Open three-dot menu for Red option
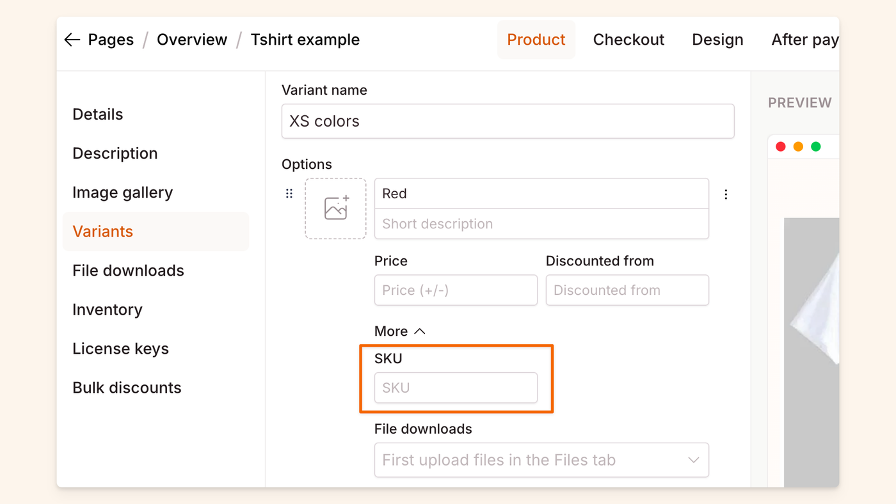896x504 pixels. point(726,194)
